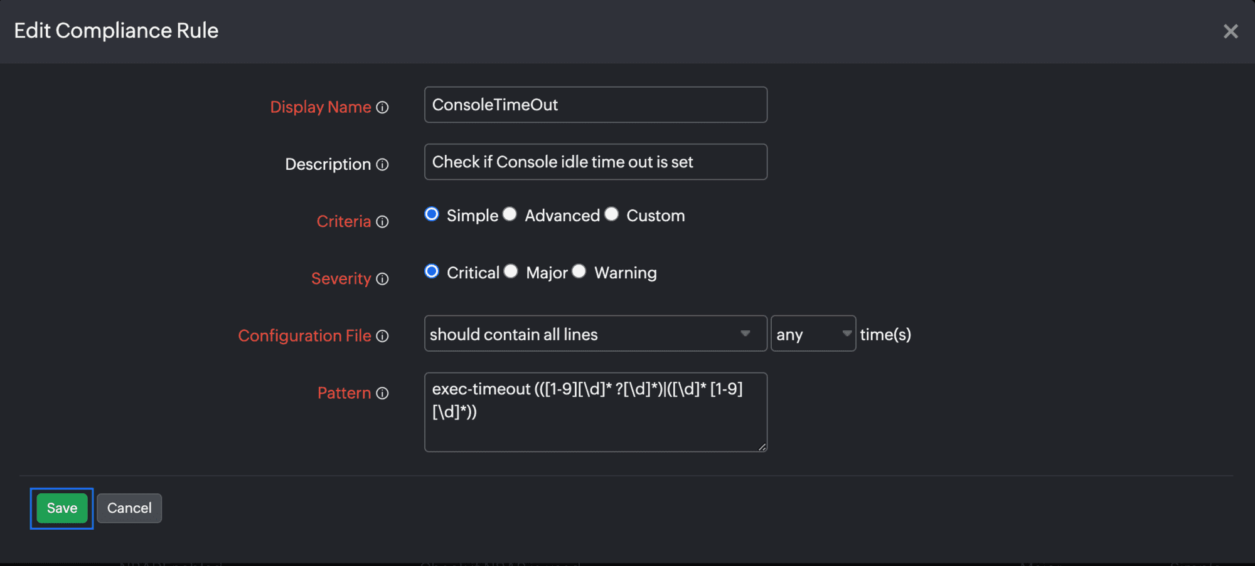Click the Configuration File info icon
The height and width of the screenshot is (566, 1255).
(x=382, y=336)
